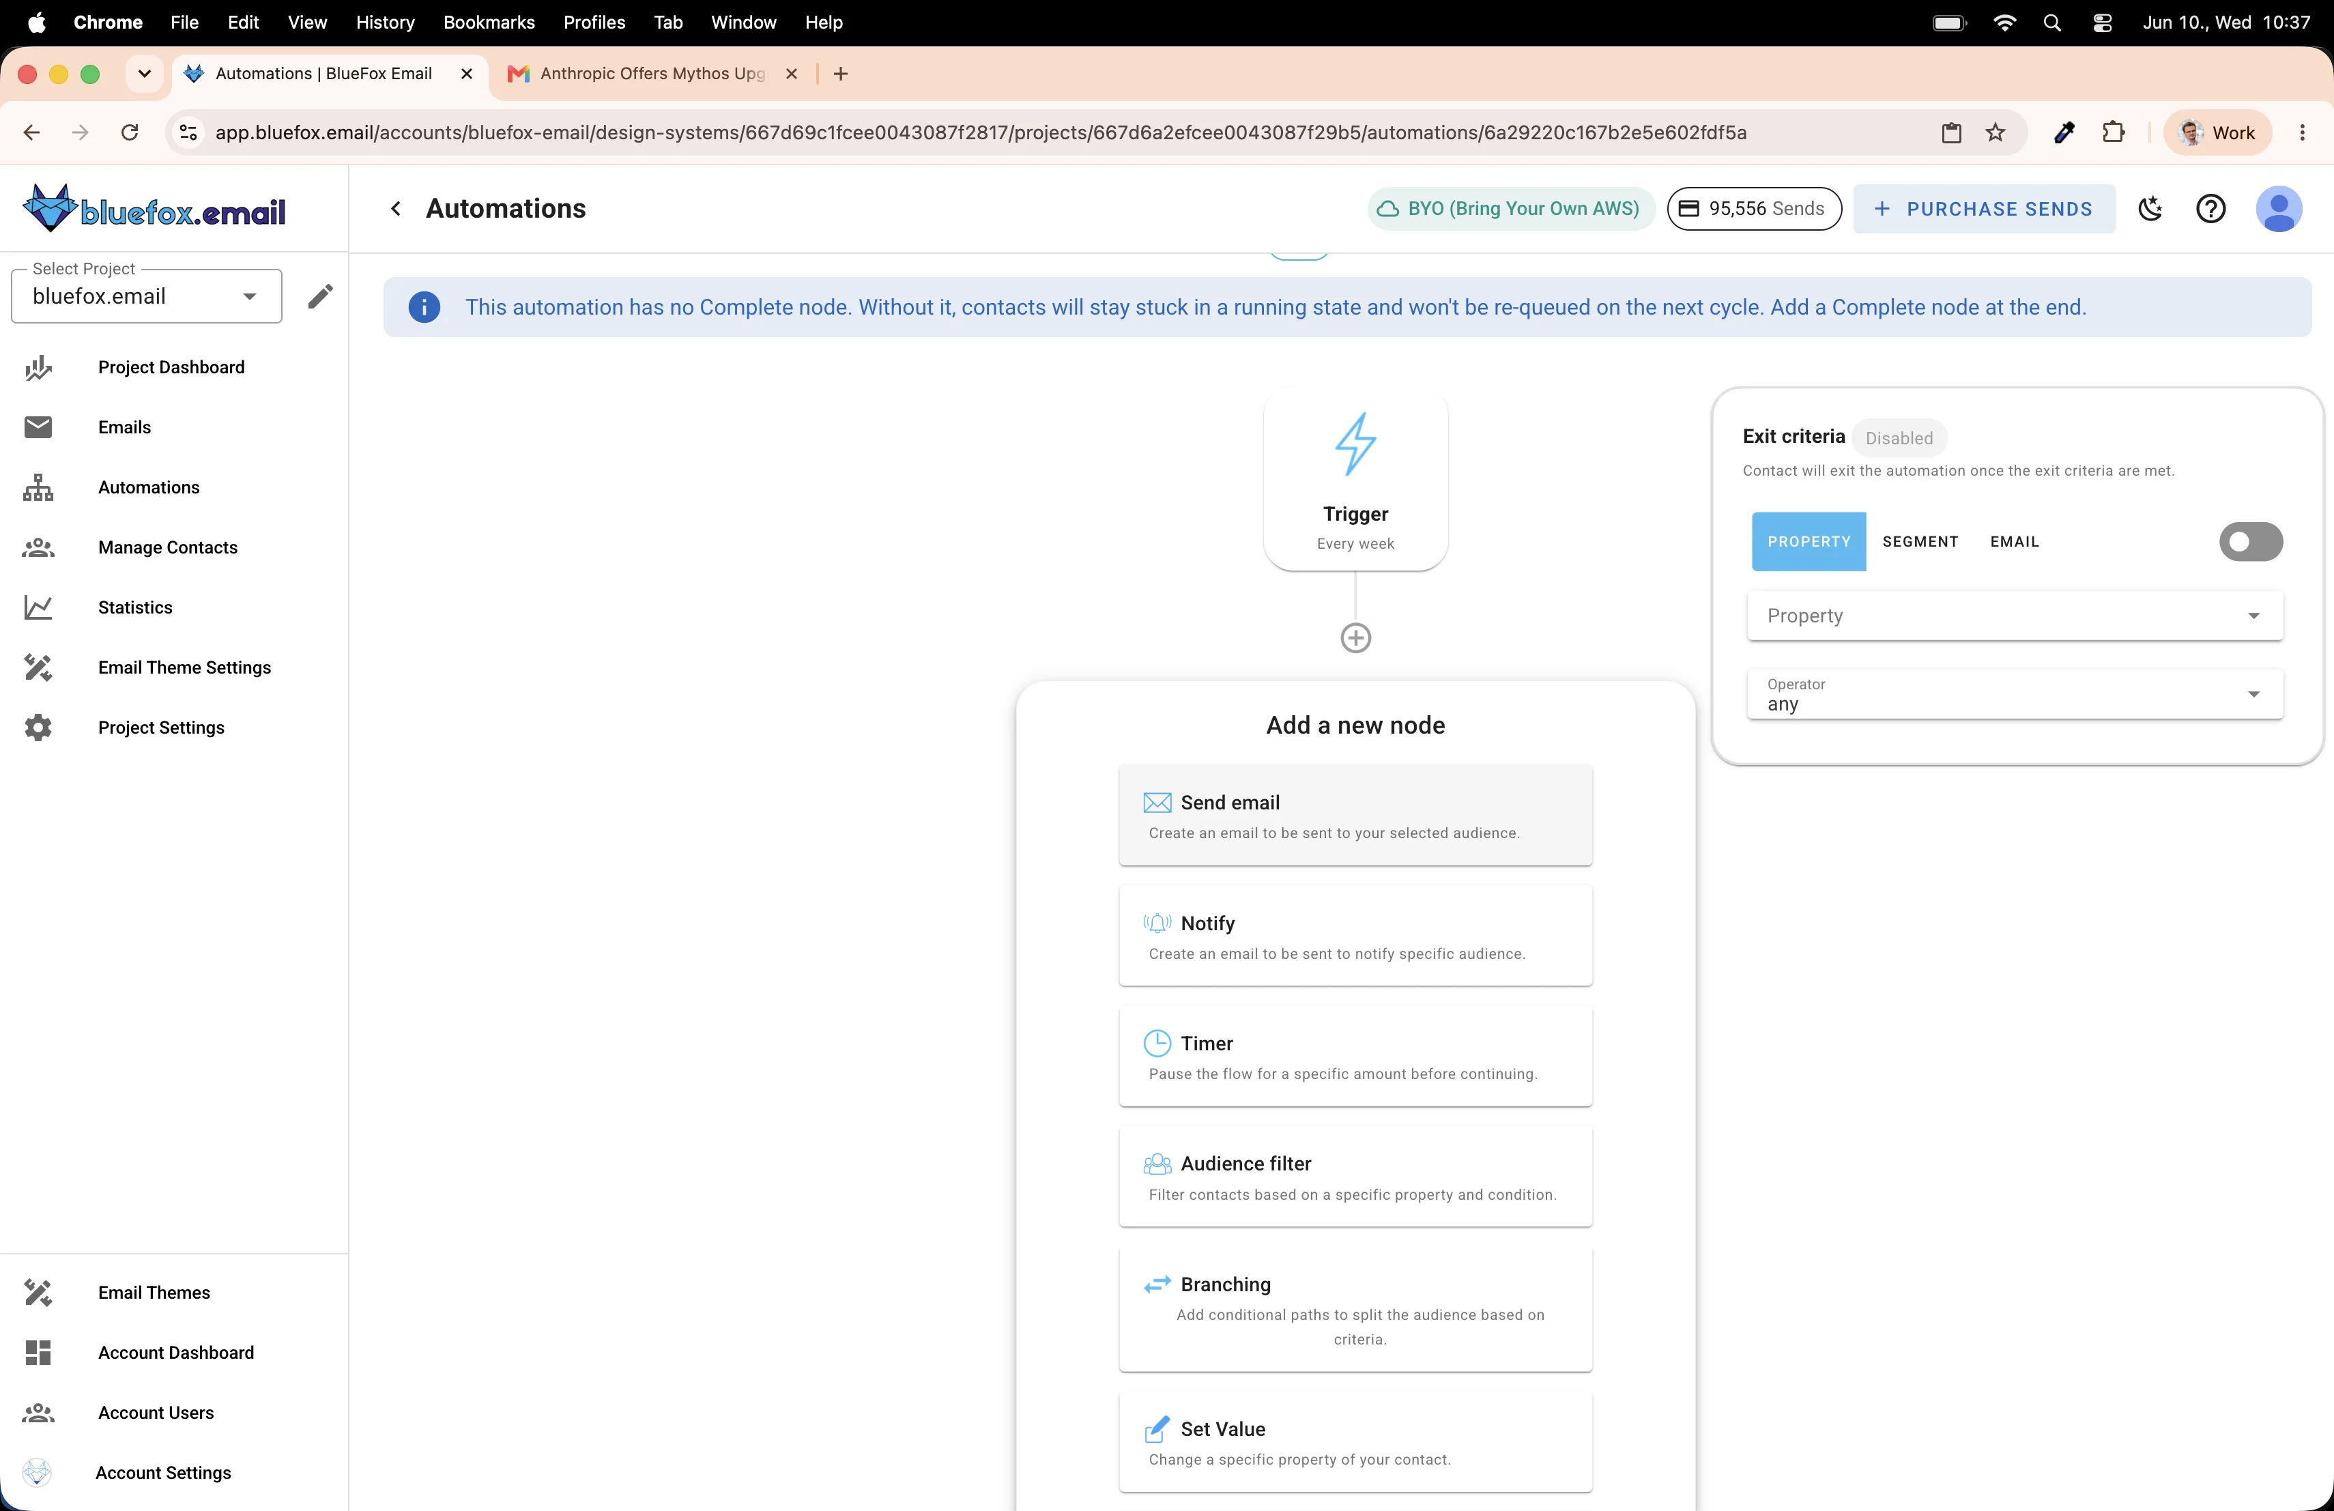Click the 95,556 Sends counter

tap(1755, 209)
